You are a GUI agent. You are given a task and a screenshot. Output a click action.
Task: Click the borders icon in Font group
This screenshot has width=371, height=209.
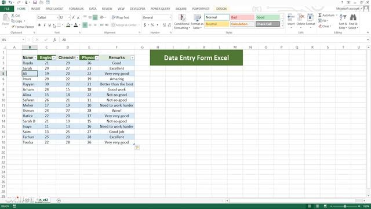pyautogui.click(x=59, y=25)
